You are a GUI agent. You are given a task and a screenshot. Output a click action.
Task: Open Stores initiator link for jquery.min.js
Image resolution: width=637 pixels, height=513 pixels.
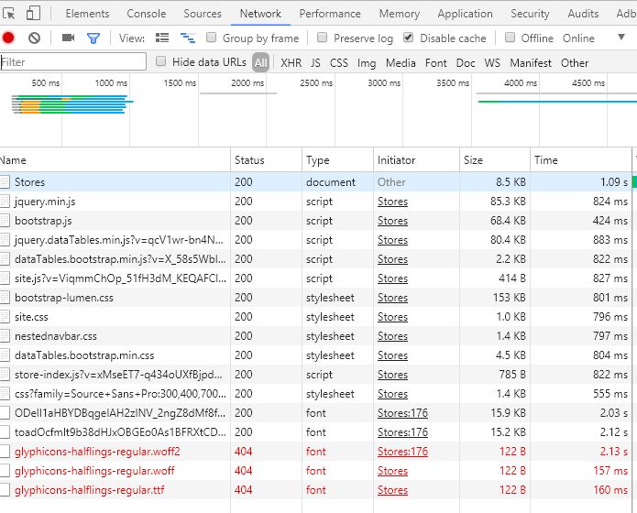pos(392,202)
